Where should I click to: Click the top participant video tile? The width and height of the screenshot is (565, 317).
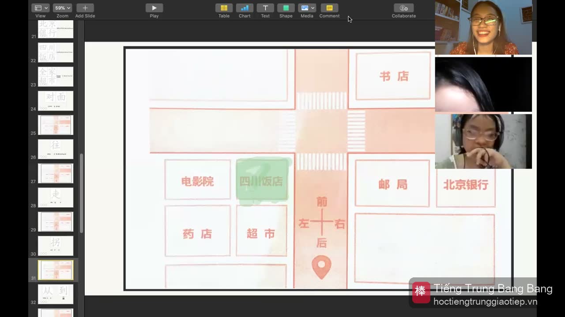[x=483, y=27]
